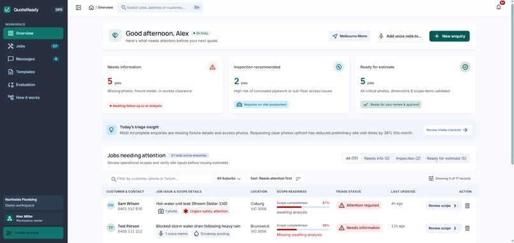
Task: Click the Needs information status badge
Action: [358, 228]
